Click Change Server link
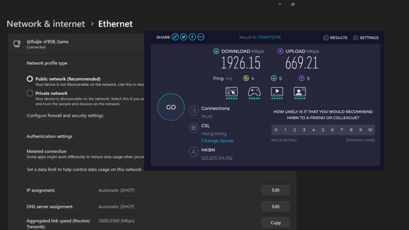Image resolution: width=409 pixels, height=230 pixels. click(218, 141)
